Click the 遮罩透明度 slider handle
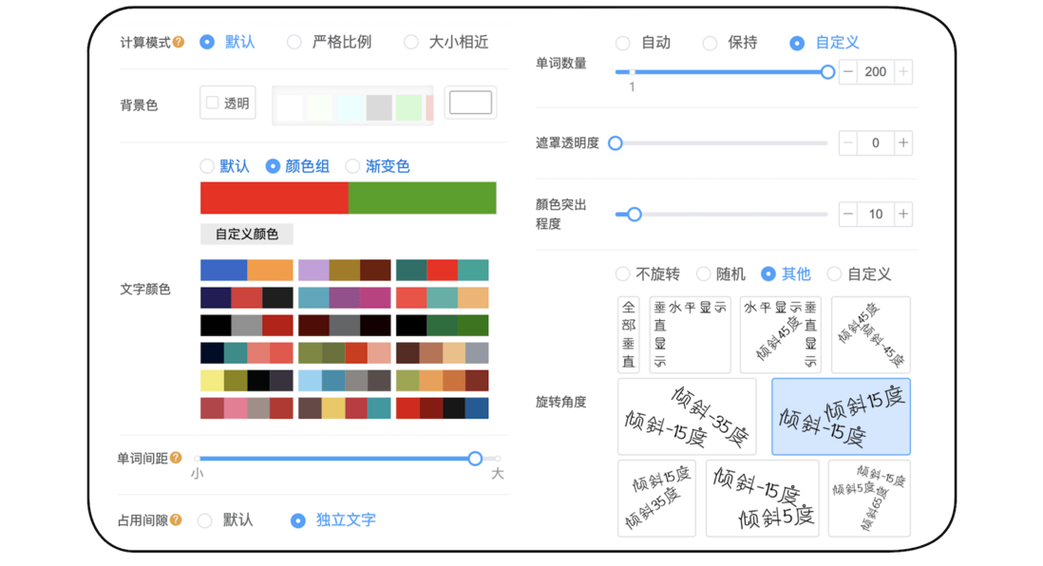Image resolution: width=1043 pixels, height=566 pixels. 616,143
